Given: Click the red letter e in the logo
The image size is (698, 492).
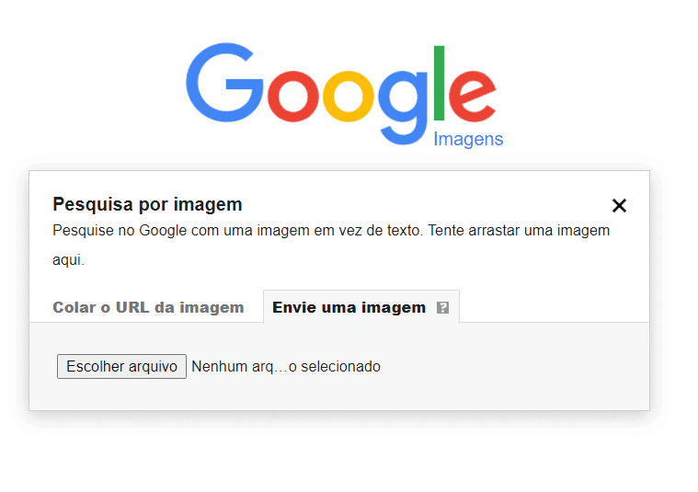Looking at the screenshot, I should pos(472,97).
